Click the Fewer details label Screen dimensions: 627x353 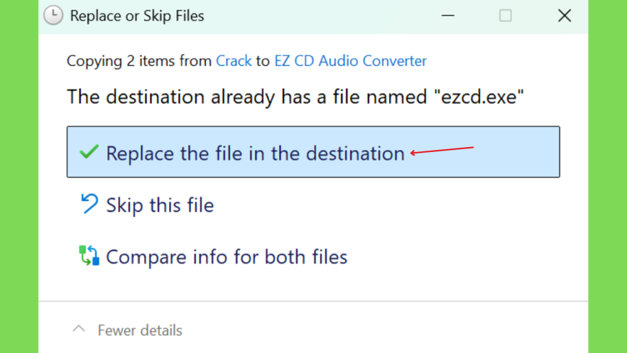coord(140,330)
